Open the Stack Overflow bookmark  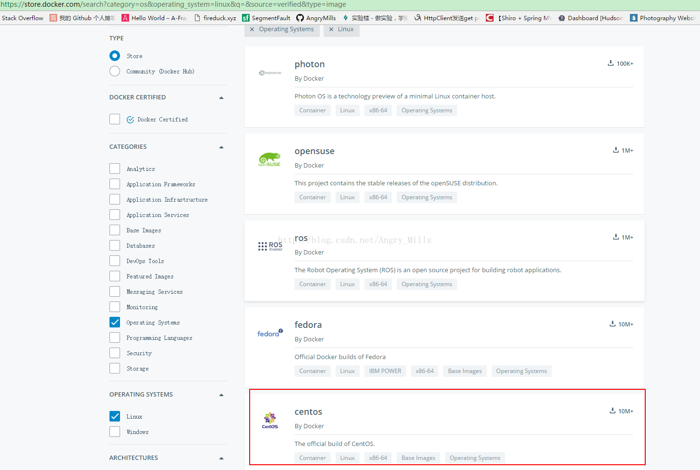click(x=22, y=18)
